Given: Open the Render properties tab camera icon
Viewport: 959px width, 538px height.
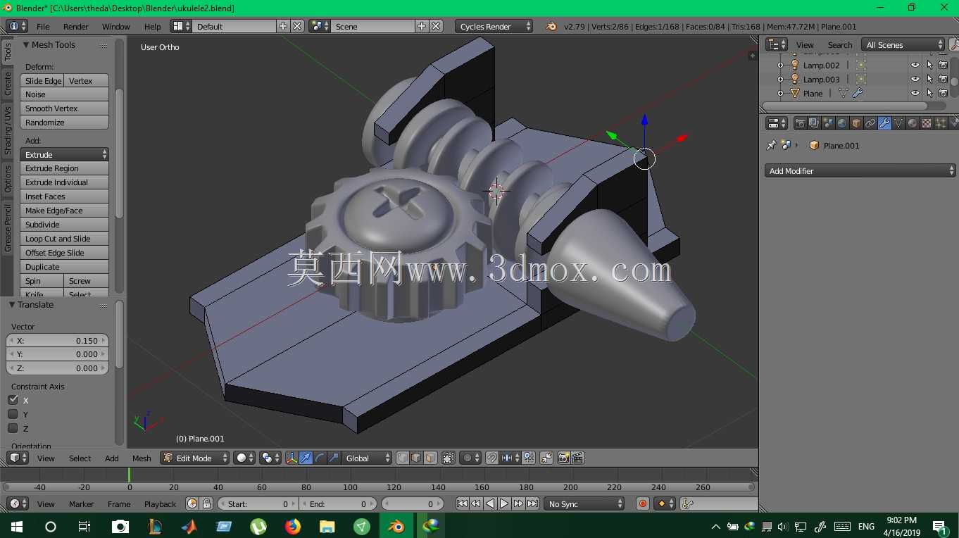Looking at the screenshot, I should (x=800, y=123).
